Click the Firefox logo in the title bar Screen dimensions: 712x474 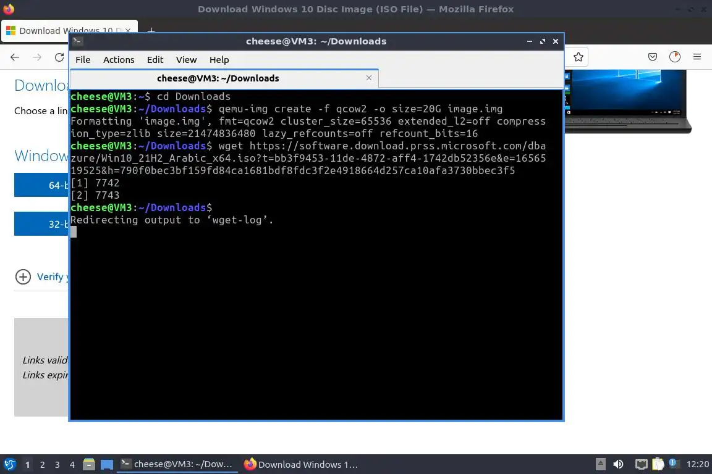tap(9, 9)
